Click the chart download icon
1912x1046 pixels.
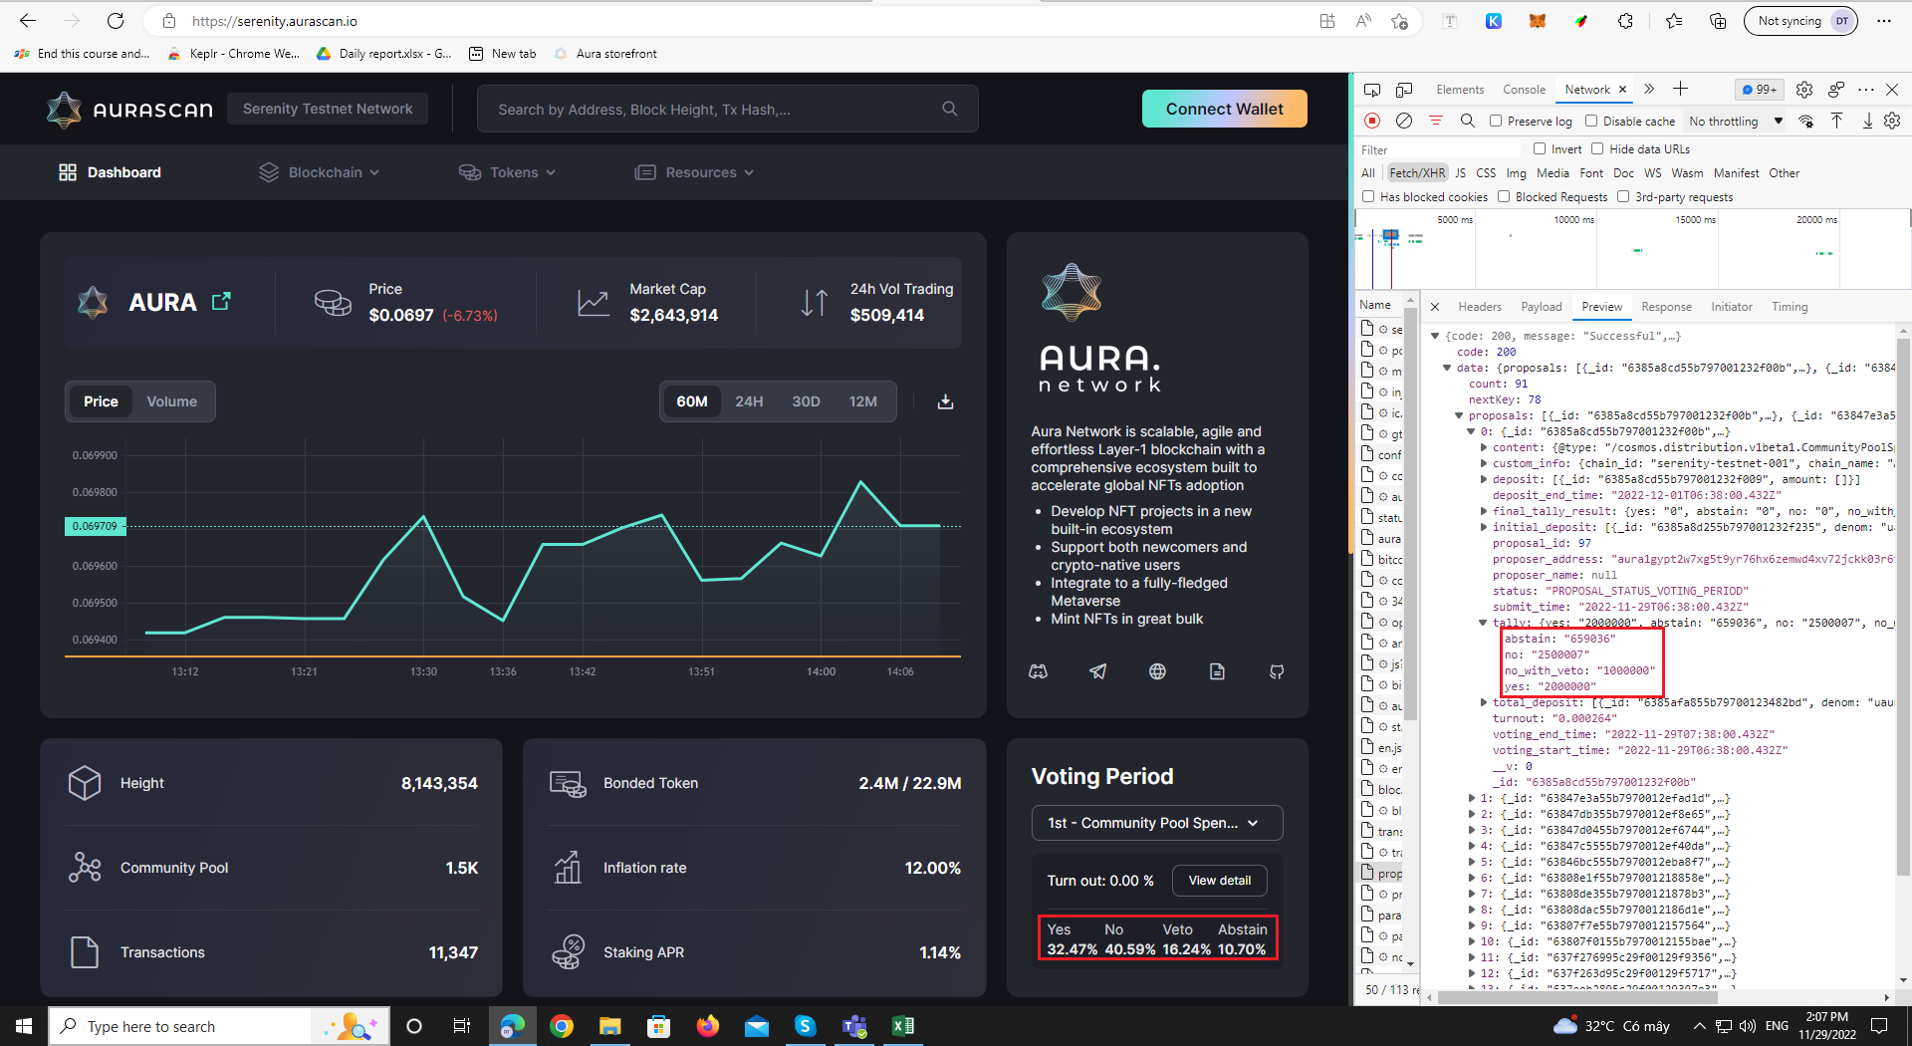[x=944, y=401]
